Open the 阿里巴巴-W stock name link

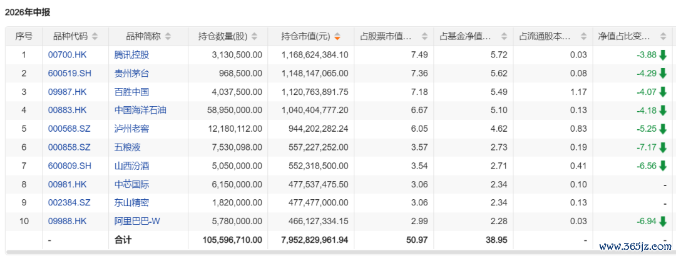click(137, 221)
